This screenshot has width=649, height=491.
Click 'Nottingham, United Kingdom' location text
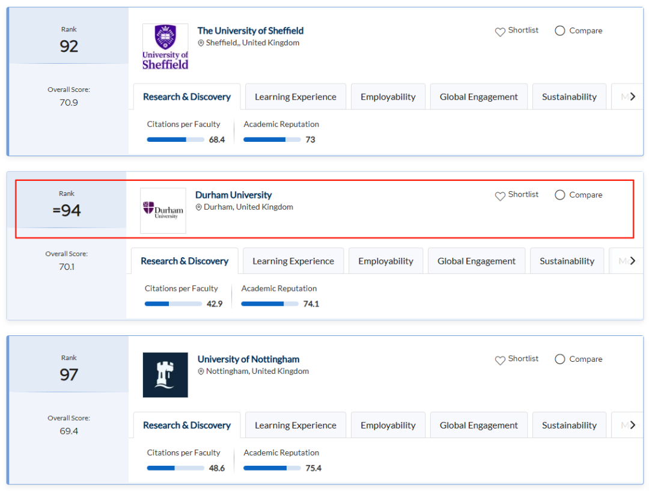[257, 371]
